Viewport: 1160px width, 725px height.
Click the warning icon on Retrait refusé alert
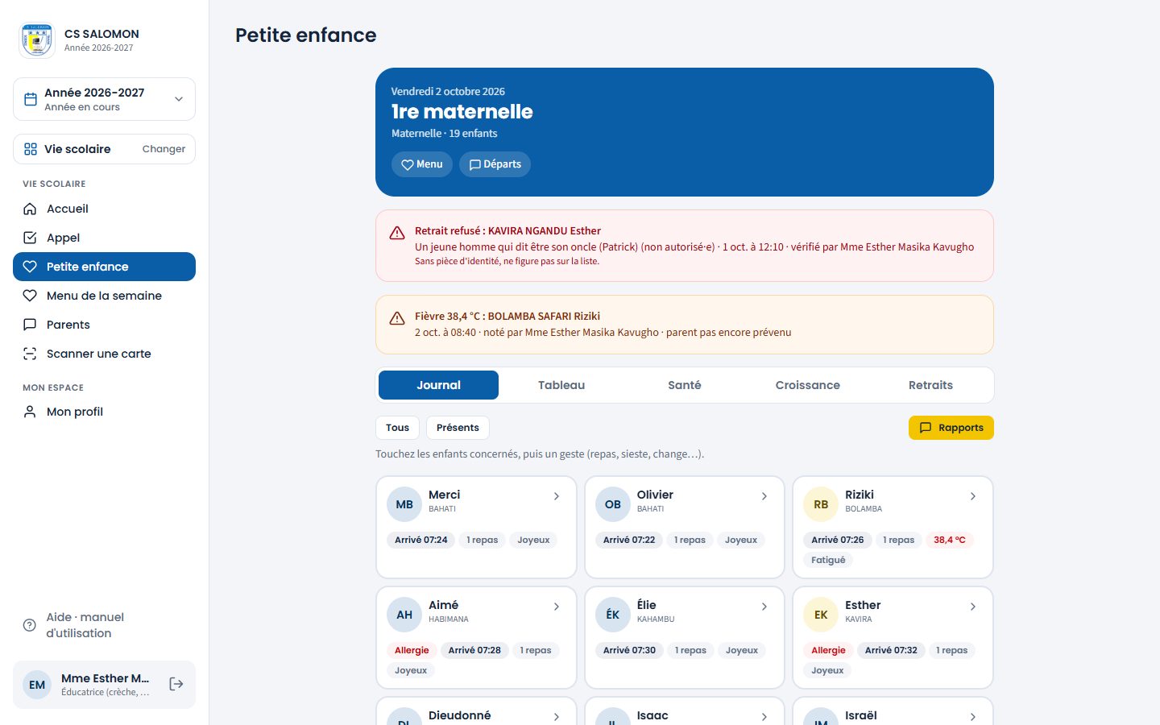point(397,233)
